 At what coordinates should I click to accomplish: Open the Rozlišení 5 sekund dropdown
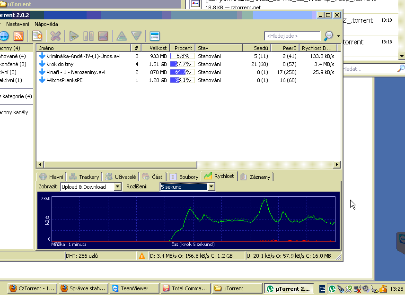pos(211,186)
